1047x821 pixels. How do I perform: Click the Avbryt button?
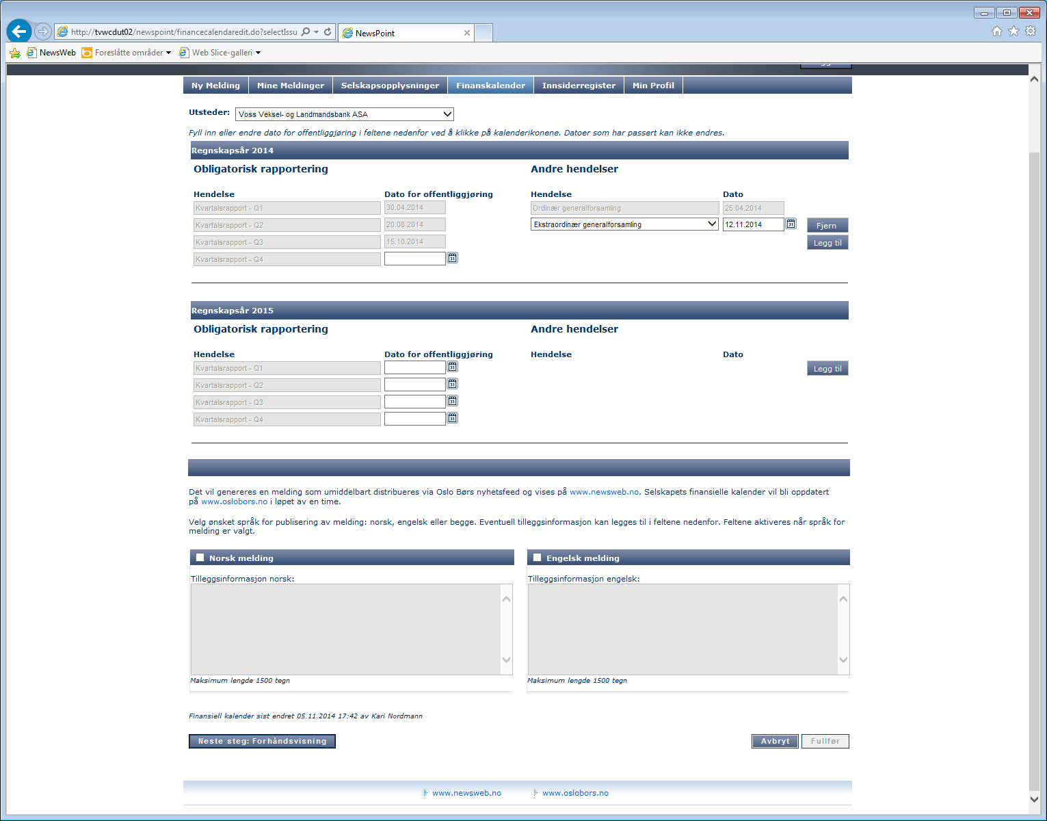tap(775, 741)
